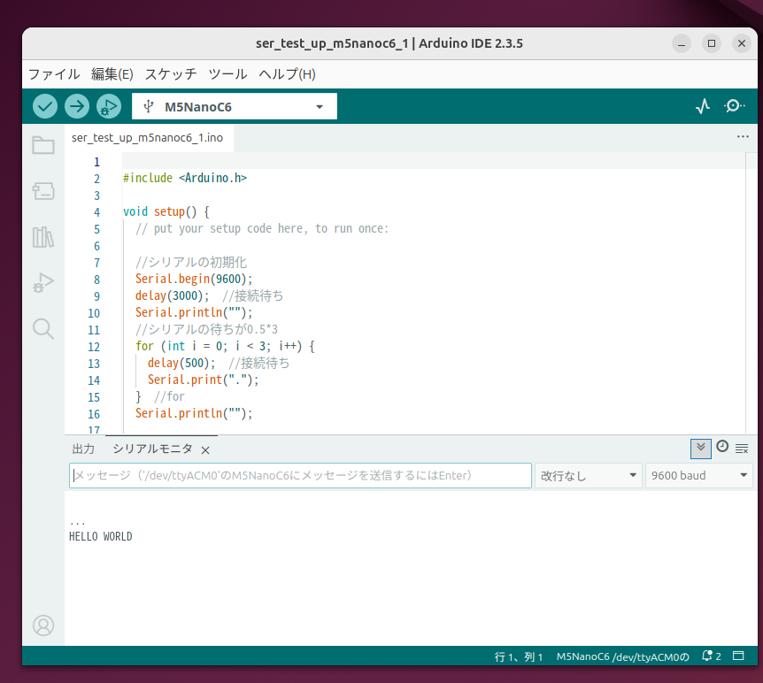Verify the sketch with the checkmark button
Screen dimensions: 763x683
44,105
